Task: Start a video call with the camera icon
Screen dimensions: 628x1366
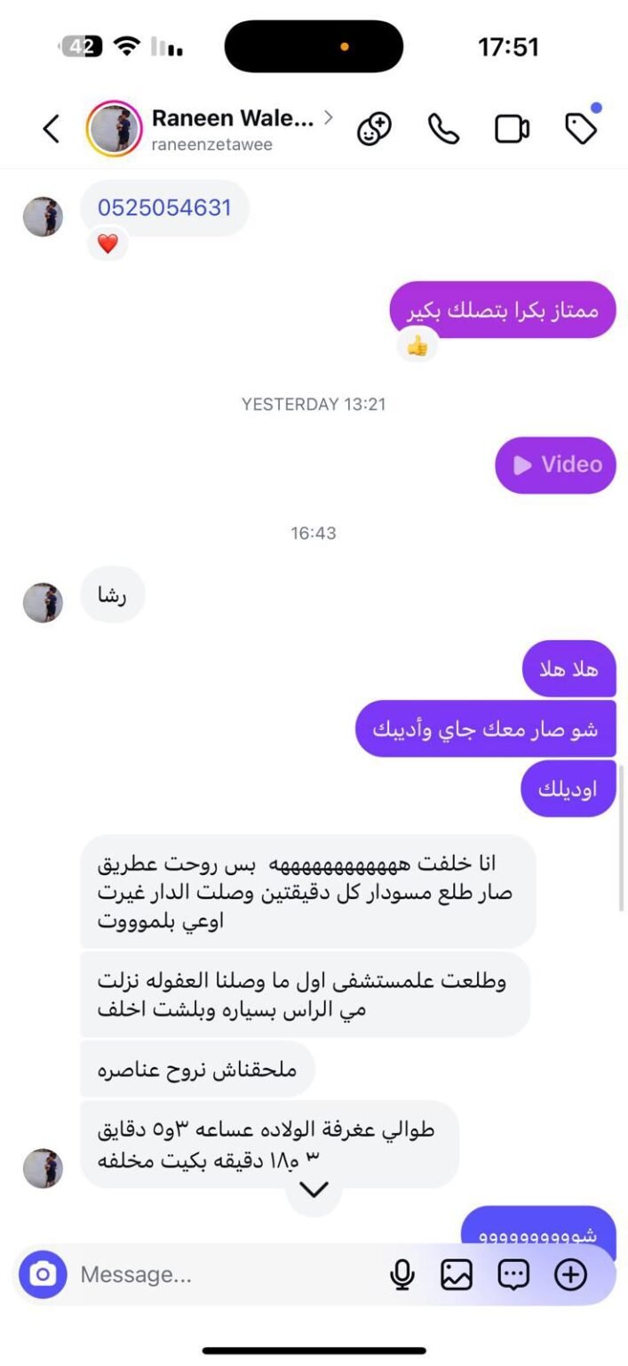Action: pyautogui.click(x=512, y=130)
